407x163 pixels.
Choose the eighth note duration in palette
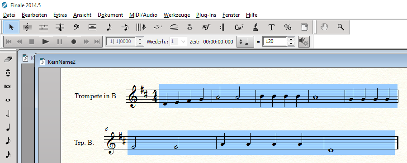pyautogui.click(x=8, y=141)
